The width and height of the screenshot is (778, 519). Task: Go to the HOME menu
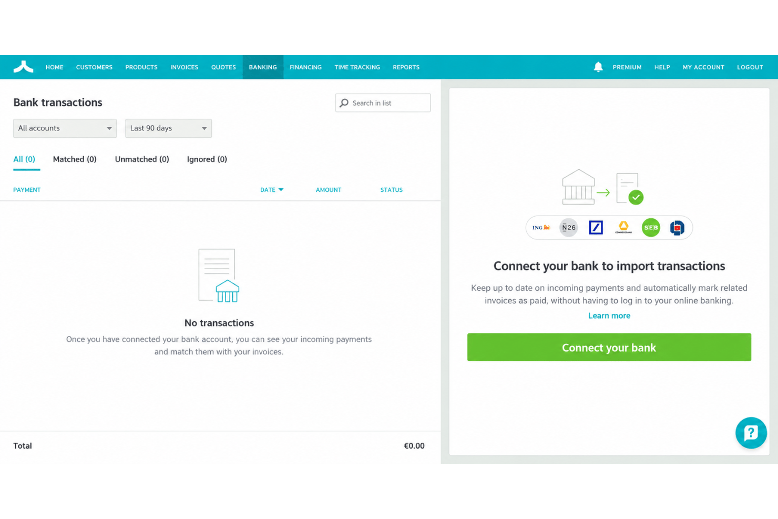point(54,67)
